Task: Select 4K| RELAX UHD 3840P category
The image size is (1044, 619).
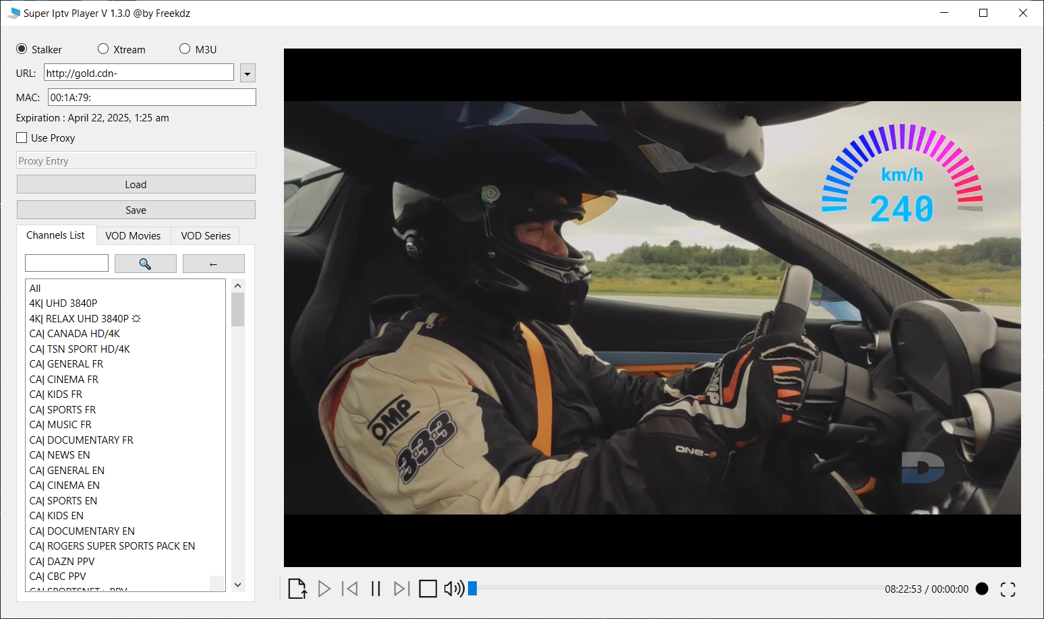Action: pyautogui.click(x=125, y=318)
